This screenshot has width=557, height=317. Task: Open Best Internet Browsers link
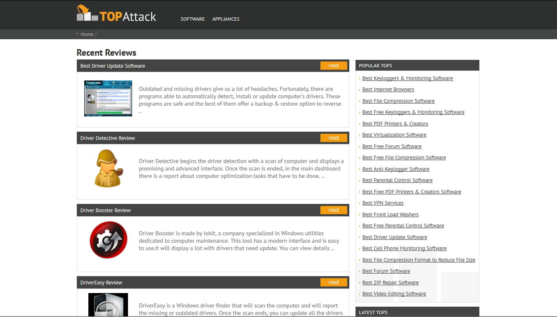point(388,90)
